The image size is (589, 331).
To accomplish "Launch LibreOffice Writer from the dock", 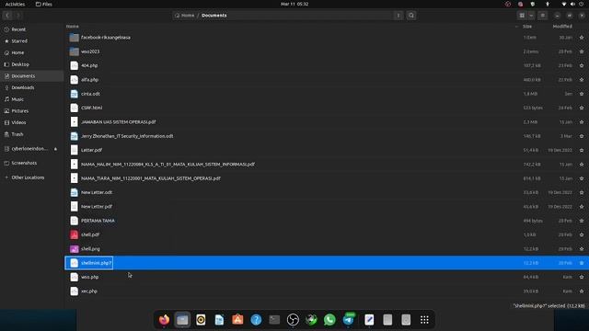I will (219, 320).
